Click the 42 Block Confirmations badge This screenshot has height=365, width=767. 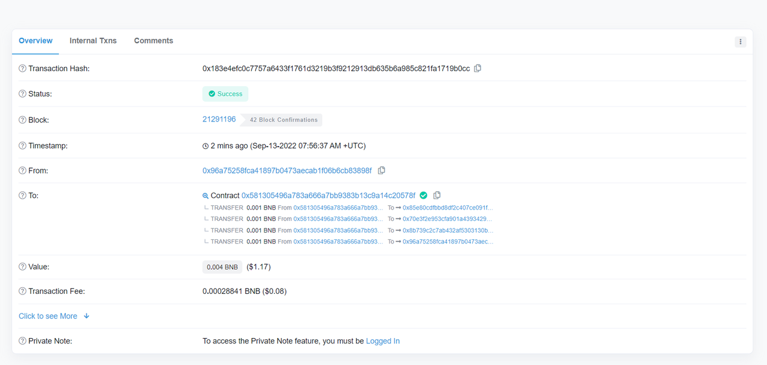[x=282, y=120]
